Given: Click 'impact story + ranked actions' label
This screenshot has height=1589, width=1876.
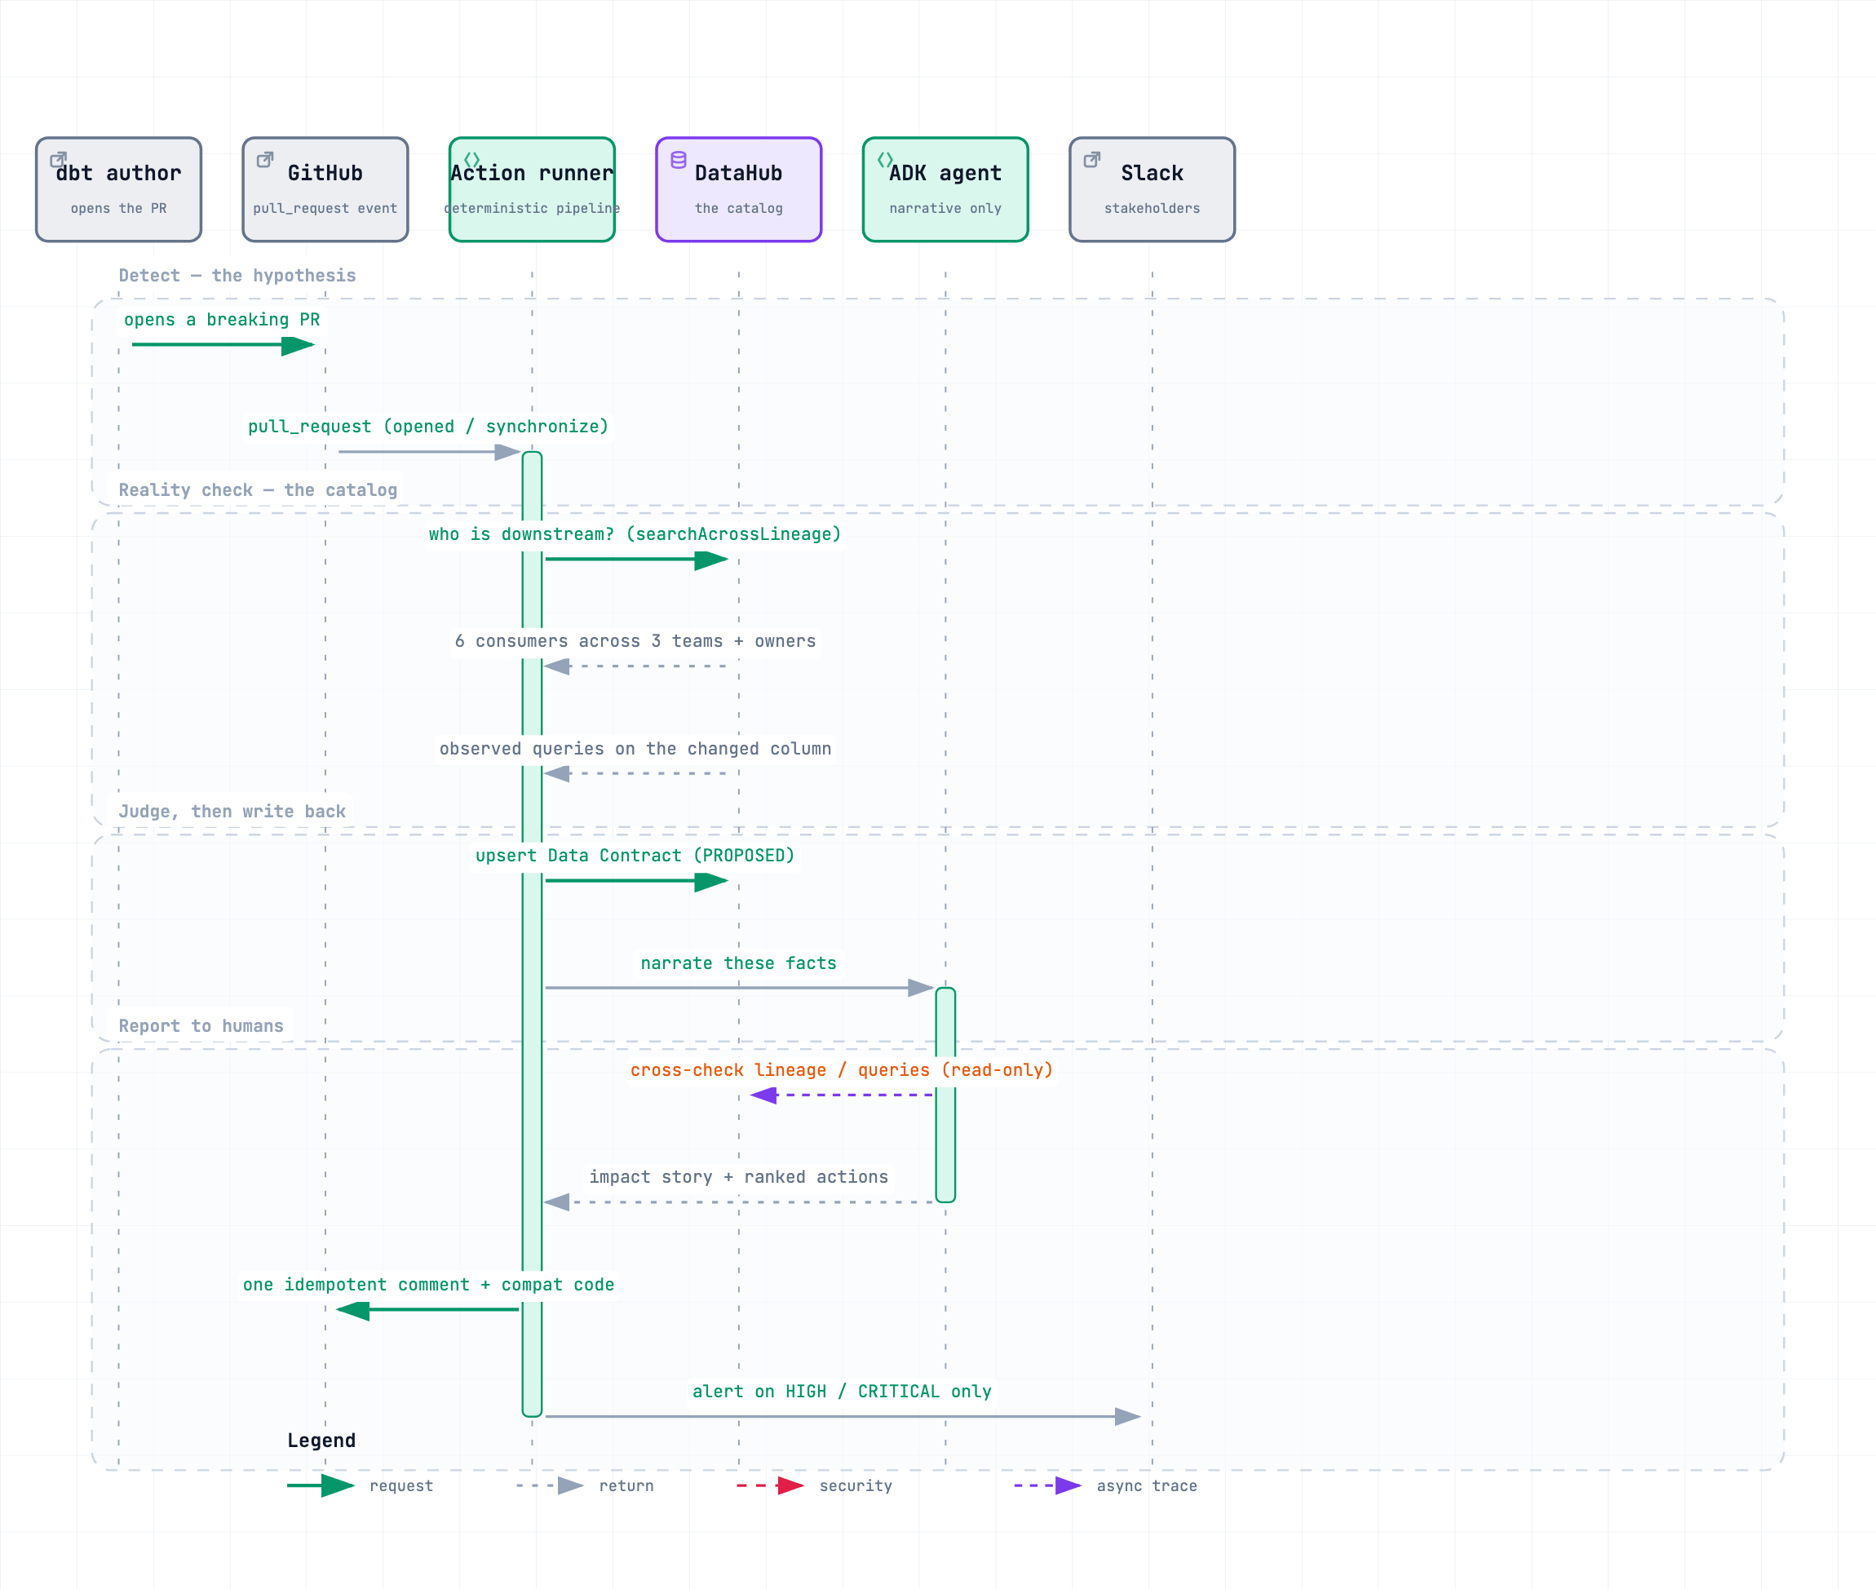Looking at the screenshot, I should tap(738, 1177).
